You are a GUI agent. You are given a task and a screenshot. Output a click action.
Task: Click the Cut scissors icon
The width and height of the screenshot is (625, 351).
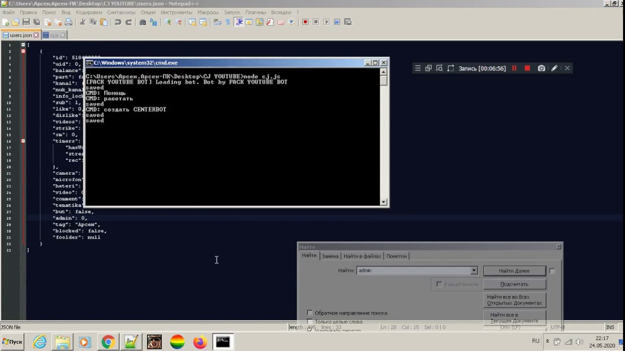click(x=83, y=22)
